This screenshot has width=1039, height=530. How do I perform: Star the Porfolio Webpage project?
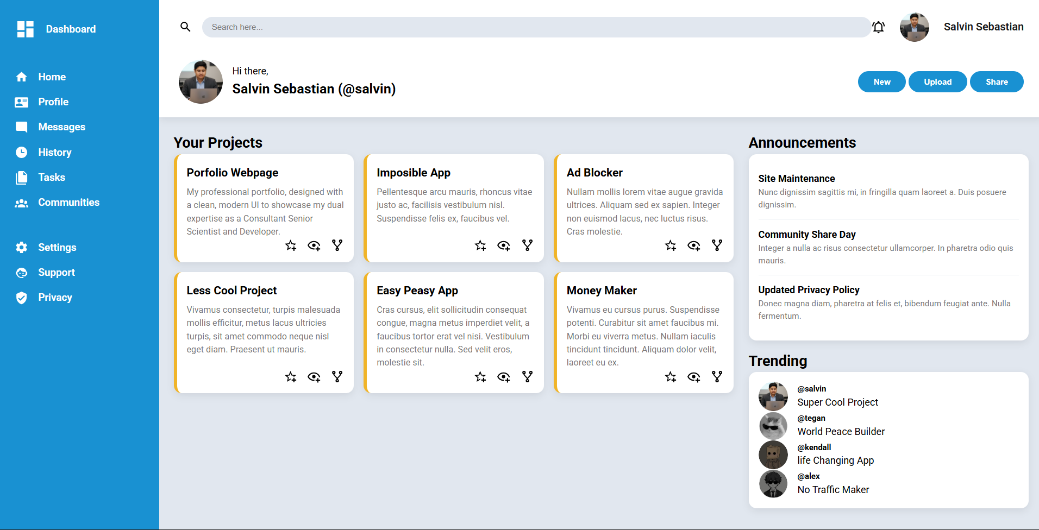(x=291, y=245)
